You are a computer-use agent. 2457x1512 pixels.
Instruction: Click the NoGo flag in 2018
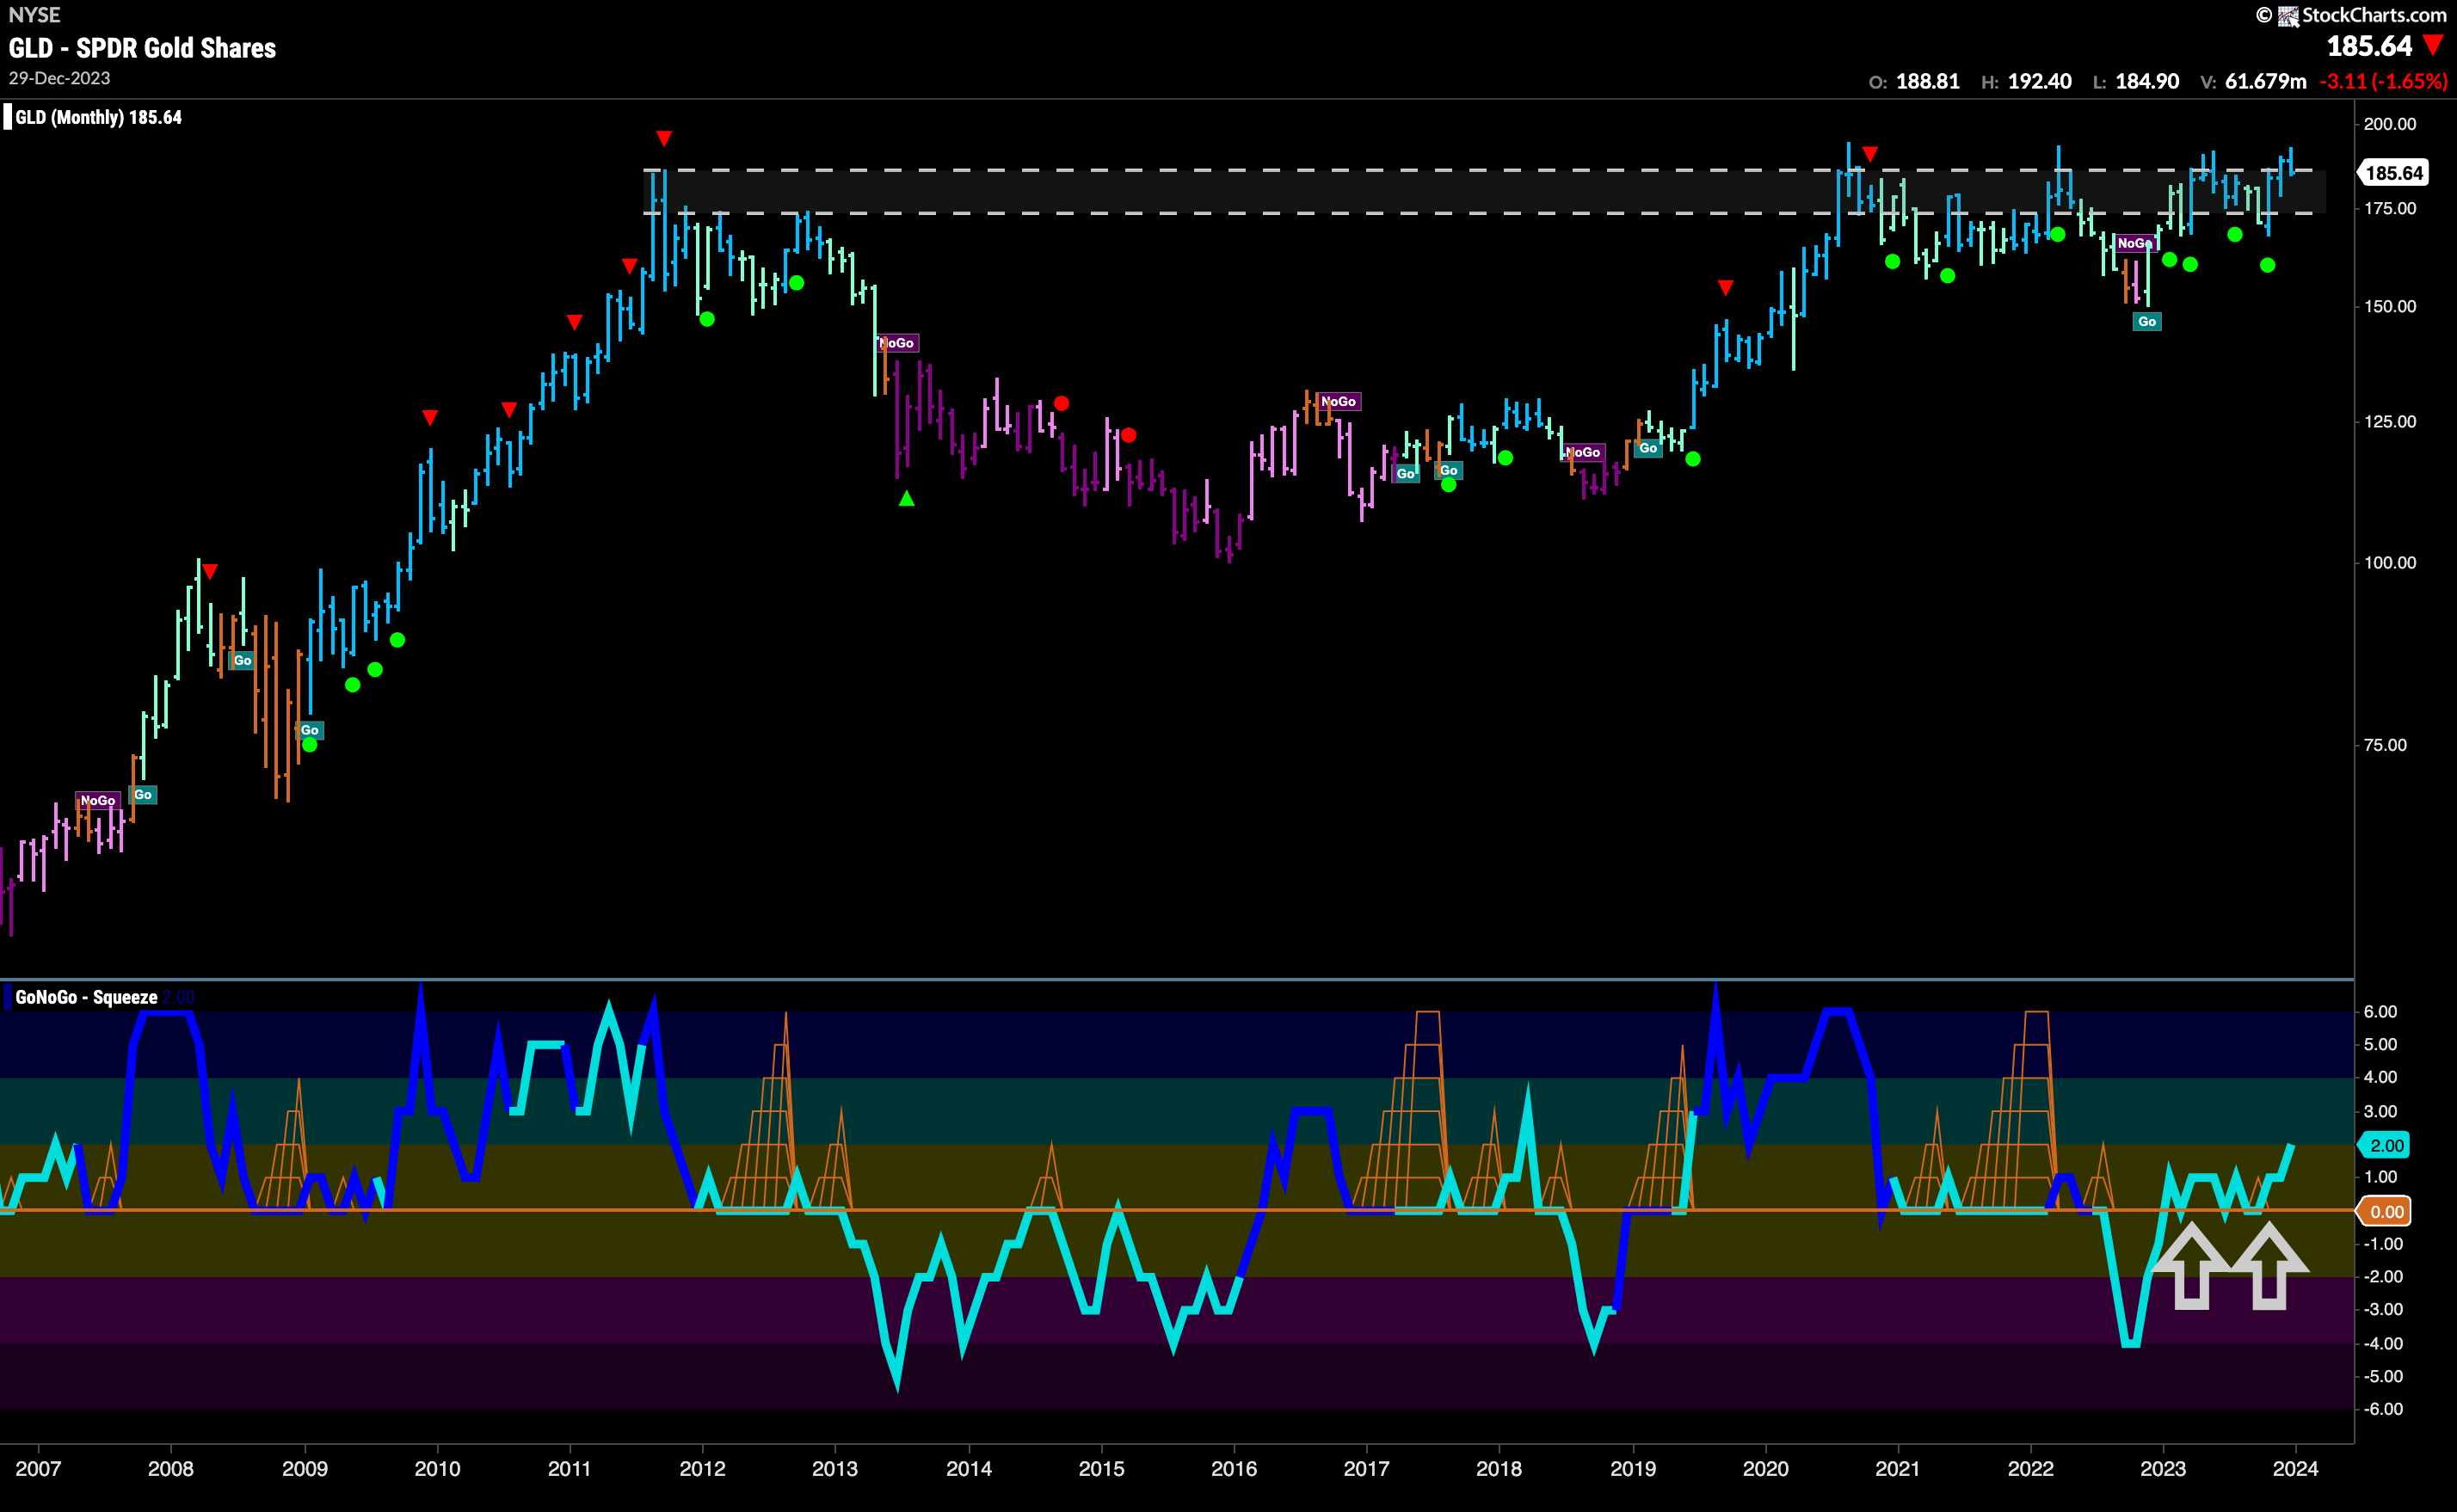pos(1583,452)
